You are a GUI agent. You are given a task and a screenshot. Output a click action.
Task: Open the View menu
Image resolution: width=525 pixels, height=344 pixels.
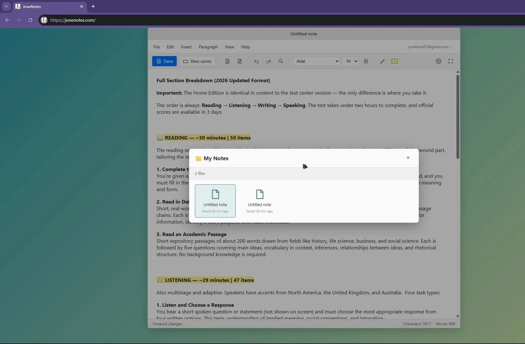229,47
